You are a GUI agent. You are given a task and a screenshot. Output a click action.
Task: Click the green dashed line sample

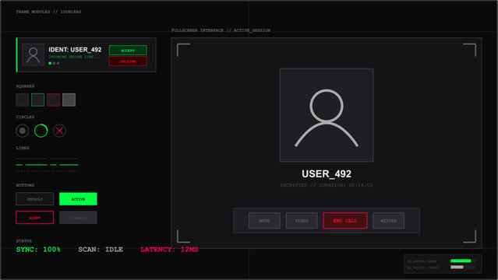pyautogui.click(x=47, y=165)
